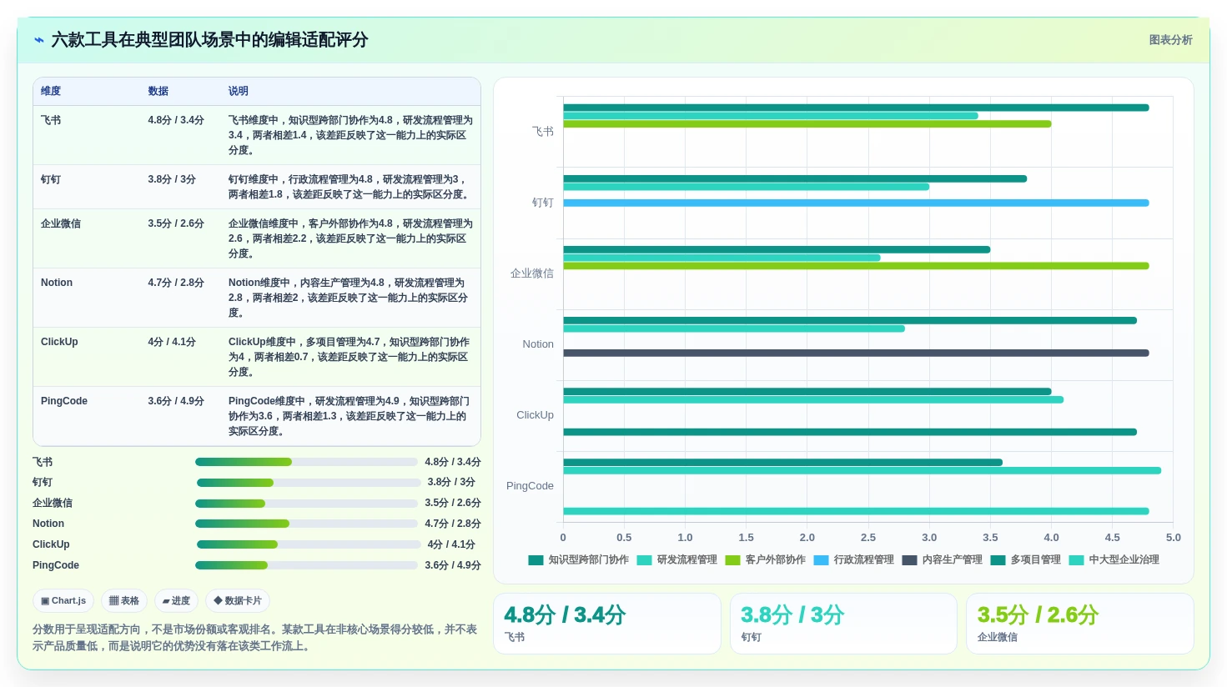Select the 数据卡片 tag
Viewport: 1227px width, 687px height.
(x=238, y=600)
